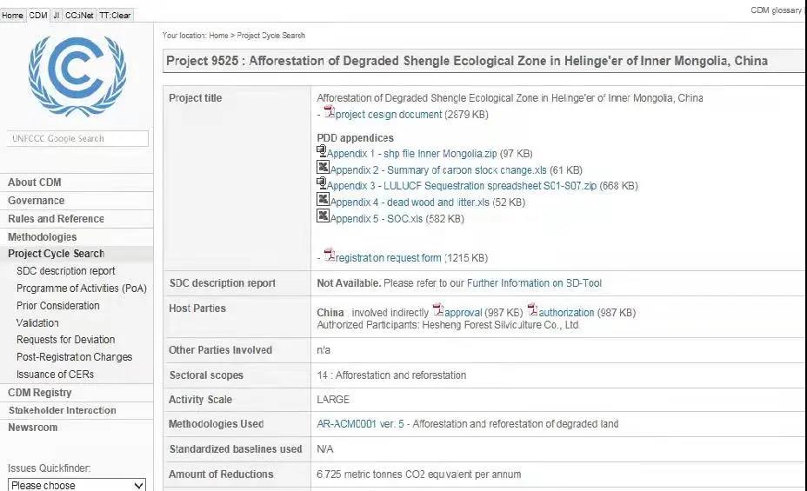Open the Methodologies menu item
Viewport: 807px width, 491px height.
(x=42, y=237)
